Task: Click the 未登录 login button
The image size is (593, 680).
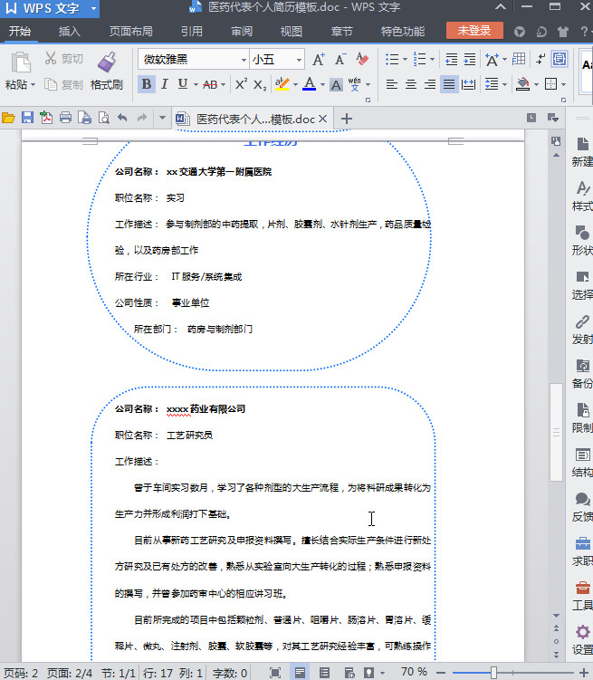Action: point(474,31)
